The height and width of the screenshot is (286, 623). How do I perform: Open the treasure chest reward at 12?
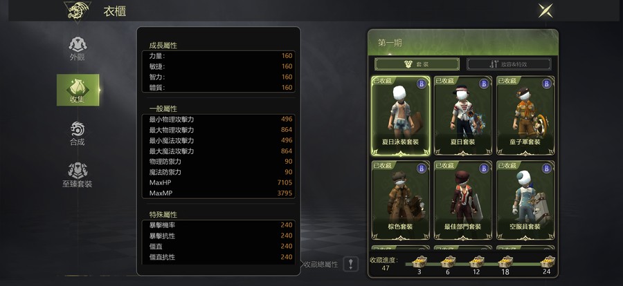click(476, 262)
